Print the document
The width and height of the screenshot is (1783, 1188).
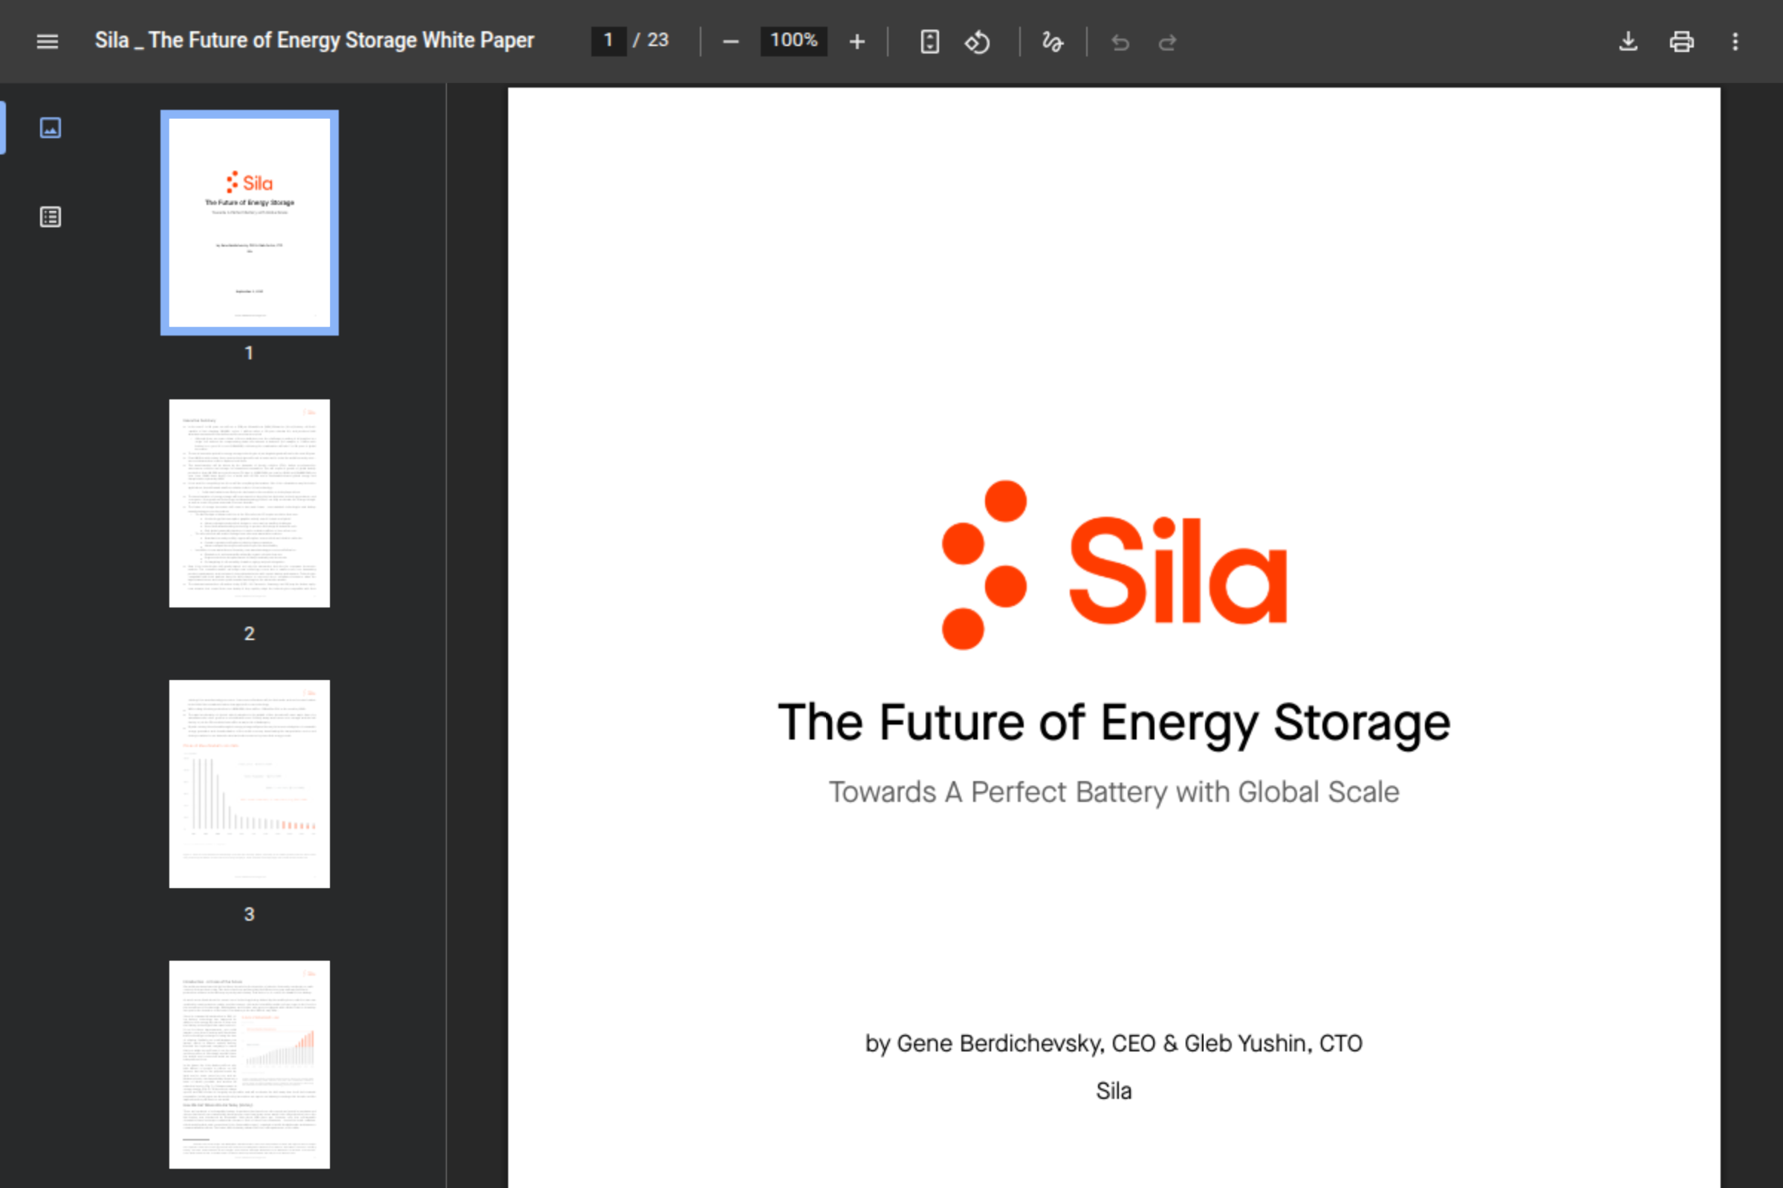coord(1680,42)
